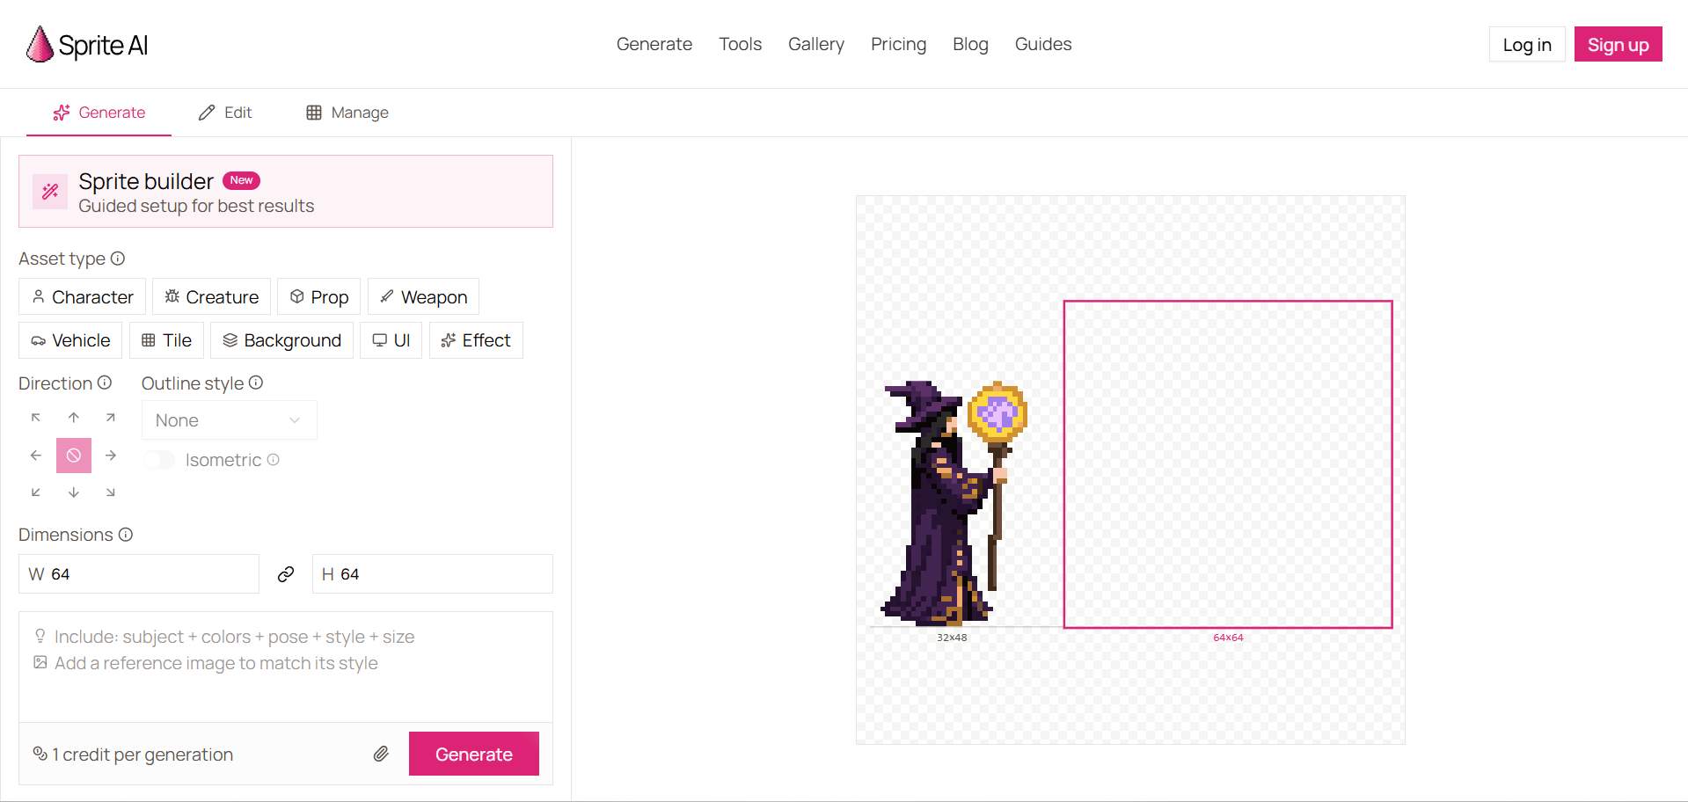Click the Asset type info icon

click(118, 259)
